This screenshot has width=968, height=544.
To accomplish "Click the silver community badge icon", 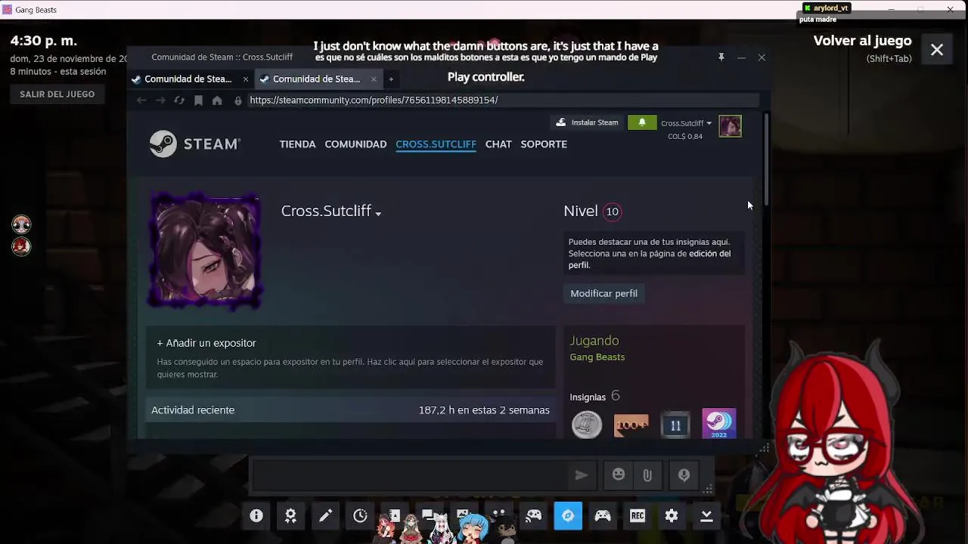I will (587, 425).
